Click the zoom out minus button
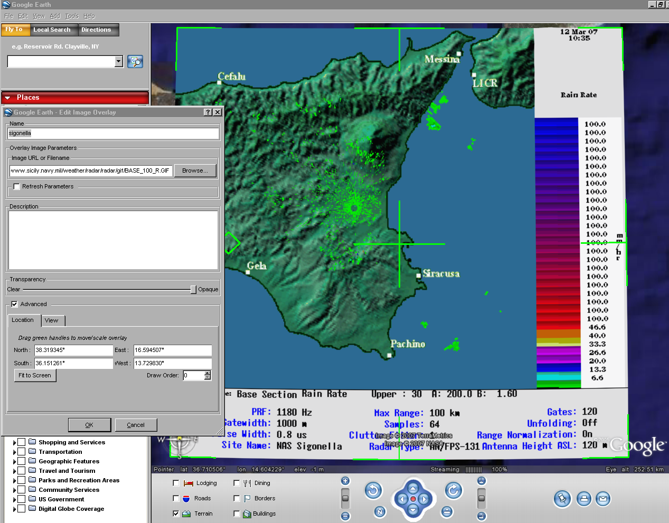The width and height of the screenshot is (669, 523). coord(345,516)
